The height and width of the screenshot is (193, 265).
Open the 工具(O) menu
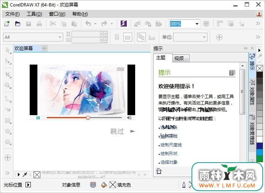[x=34, y=14]
